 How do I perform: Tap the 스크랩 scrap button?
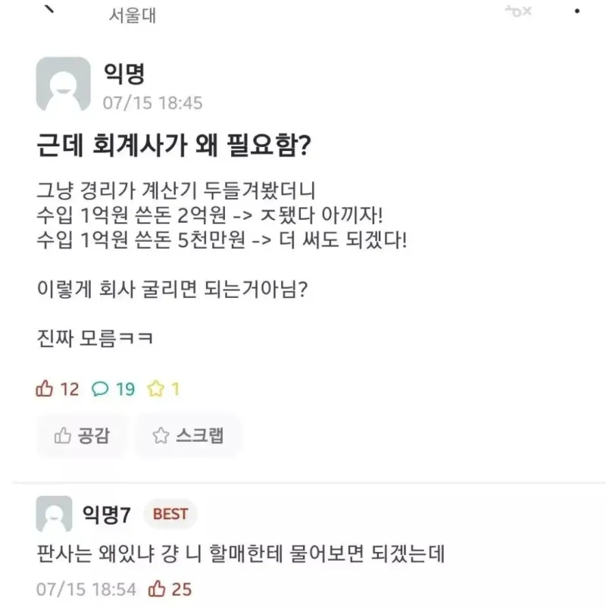pyautogui.click(x=189, y=435)
